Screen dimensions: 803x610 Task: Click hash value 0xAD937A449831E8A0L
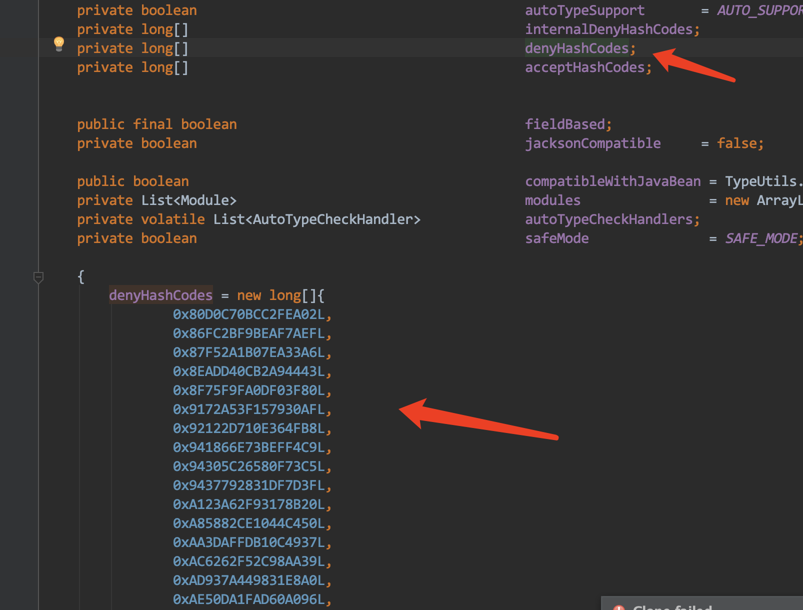pyautogui.click(x=248, y=580)
